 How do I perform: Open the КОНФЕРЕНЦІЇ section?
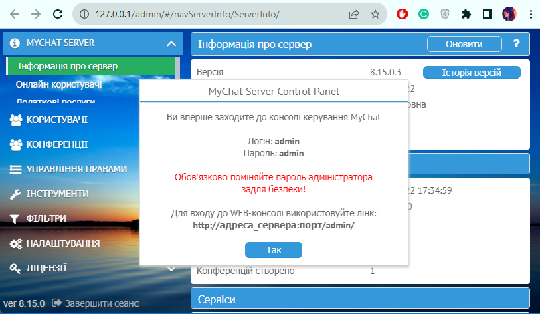(x=57, y=144)
